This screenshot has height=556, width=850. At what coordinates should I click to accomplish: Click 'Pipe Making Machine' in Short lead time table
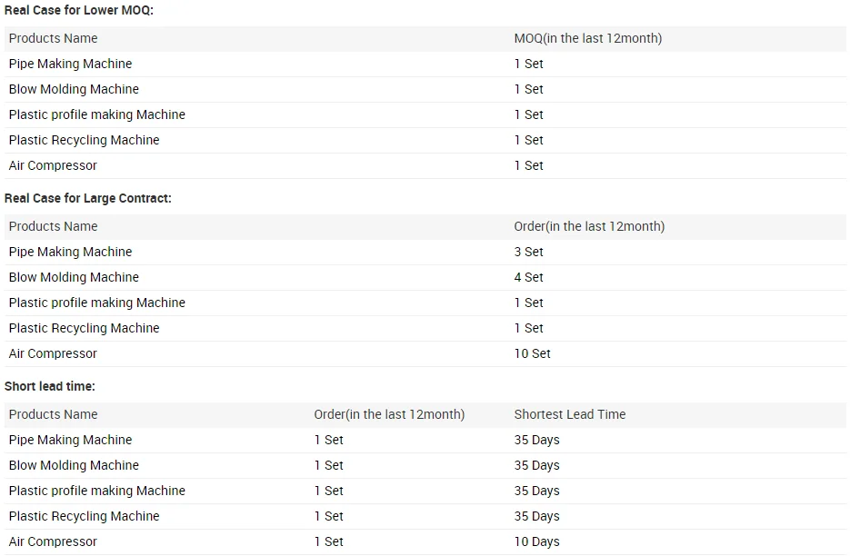point(70,440)
